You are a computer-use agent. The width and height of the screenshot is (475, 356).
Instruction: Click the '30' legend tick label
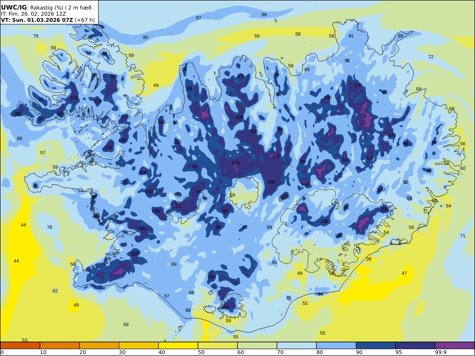pos(122,352)
